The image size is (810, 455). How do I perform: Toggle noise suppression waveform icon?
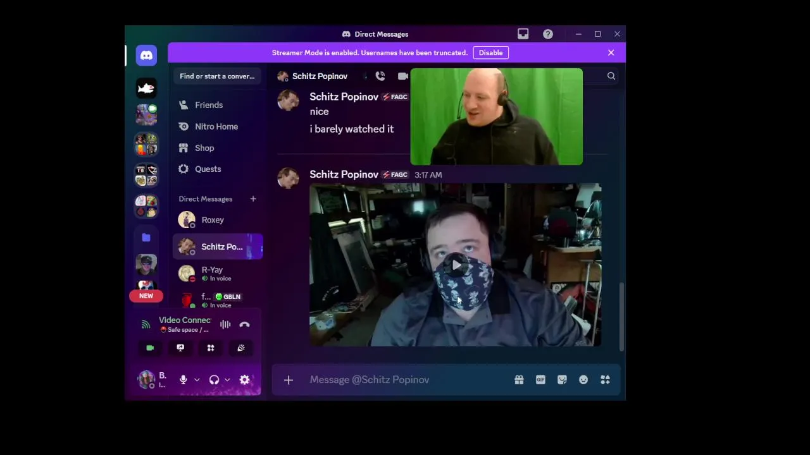click(x=225, y=324)
